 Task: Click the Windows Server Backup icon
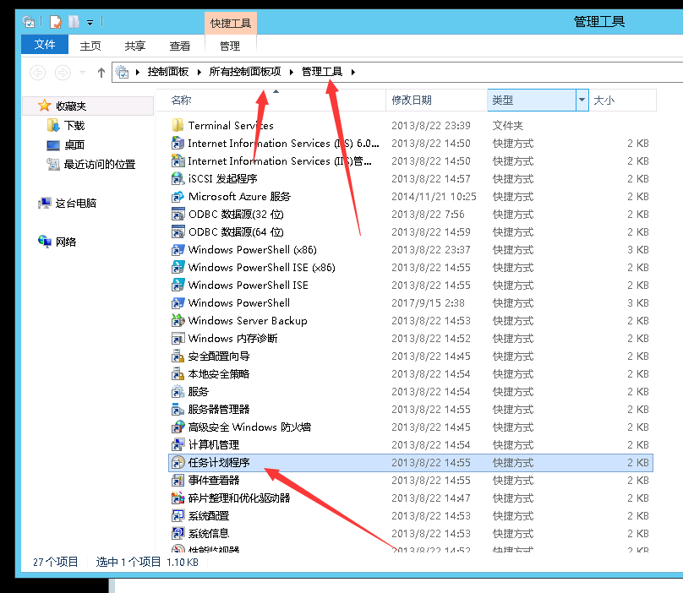(178, 320)
